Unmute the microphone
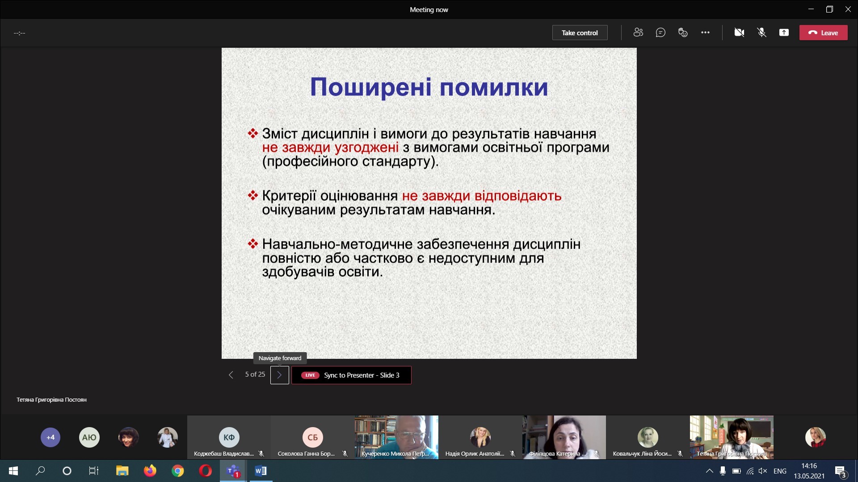This screenshot has height=482, width=858. [x=761, y=33]
